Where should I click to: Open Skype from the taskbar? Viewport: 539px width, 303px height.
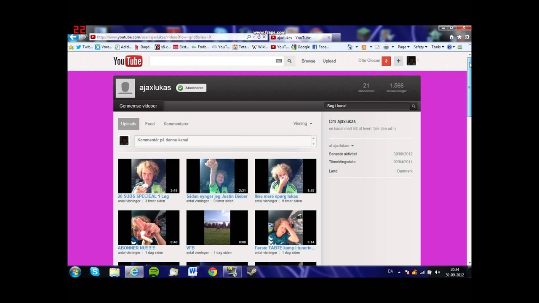(95, 272)
